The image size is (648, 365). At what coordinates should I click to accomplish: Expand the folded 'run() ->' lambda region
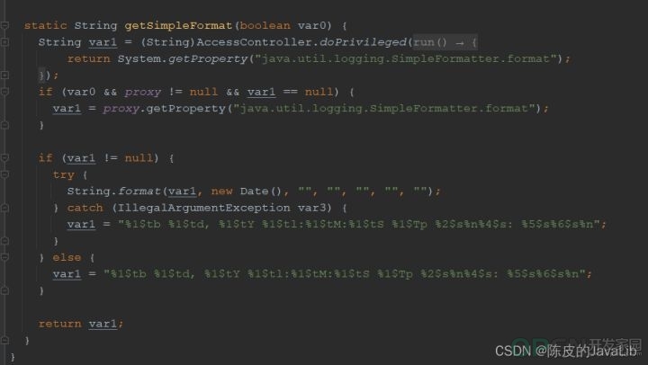tap(445, 42)
